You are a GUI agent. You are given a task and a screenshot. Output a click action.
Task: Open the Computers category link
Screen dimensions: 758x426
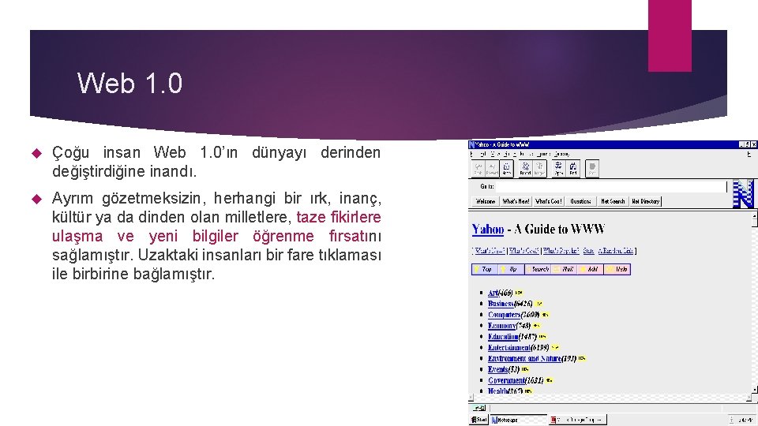[x=504, y=315]
